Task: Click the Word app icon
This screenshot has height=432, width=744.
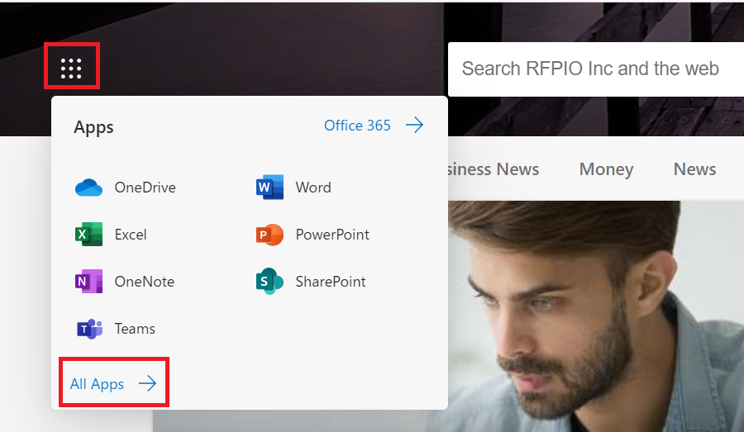Action: point(270,187)
